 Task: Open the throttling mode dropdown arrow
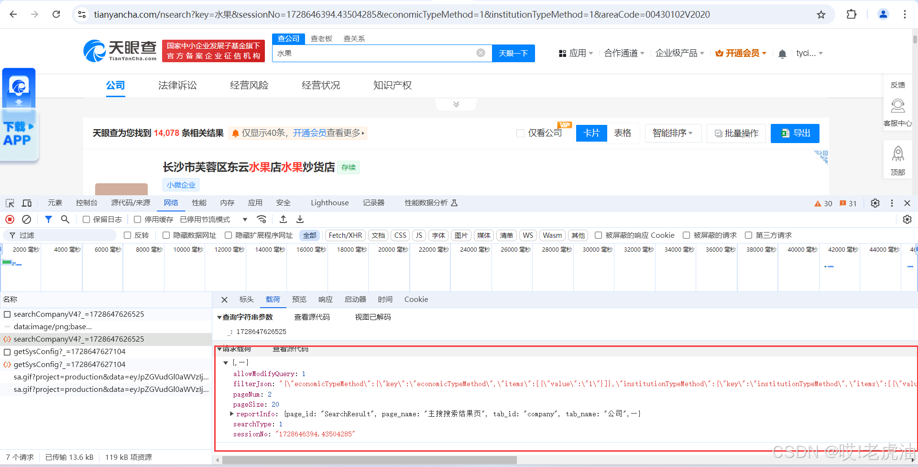pyautogui.click(x=245, y=220)
